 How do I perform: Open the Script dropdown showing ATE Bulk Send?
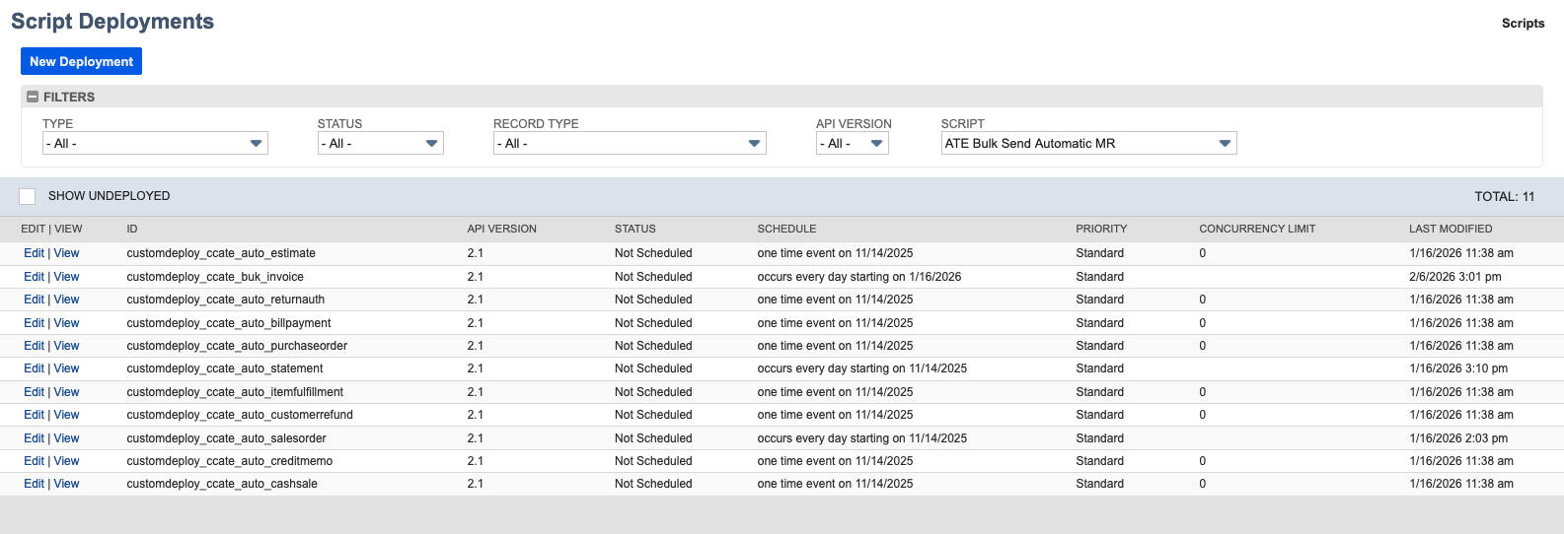tap(1088, 144)
